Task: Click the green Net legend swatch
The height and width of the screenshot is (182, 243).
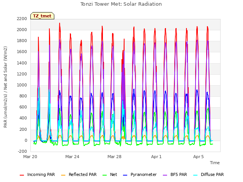Action: 105,175
